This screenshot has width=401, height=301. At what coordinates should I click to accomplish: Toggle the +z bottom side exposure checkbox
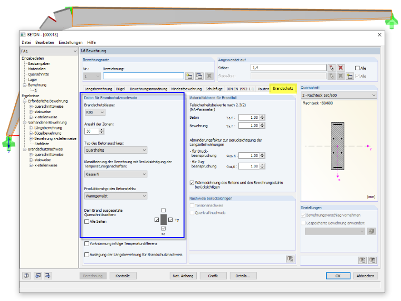(164, 228)
